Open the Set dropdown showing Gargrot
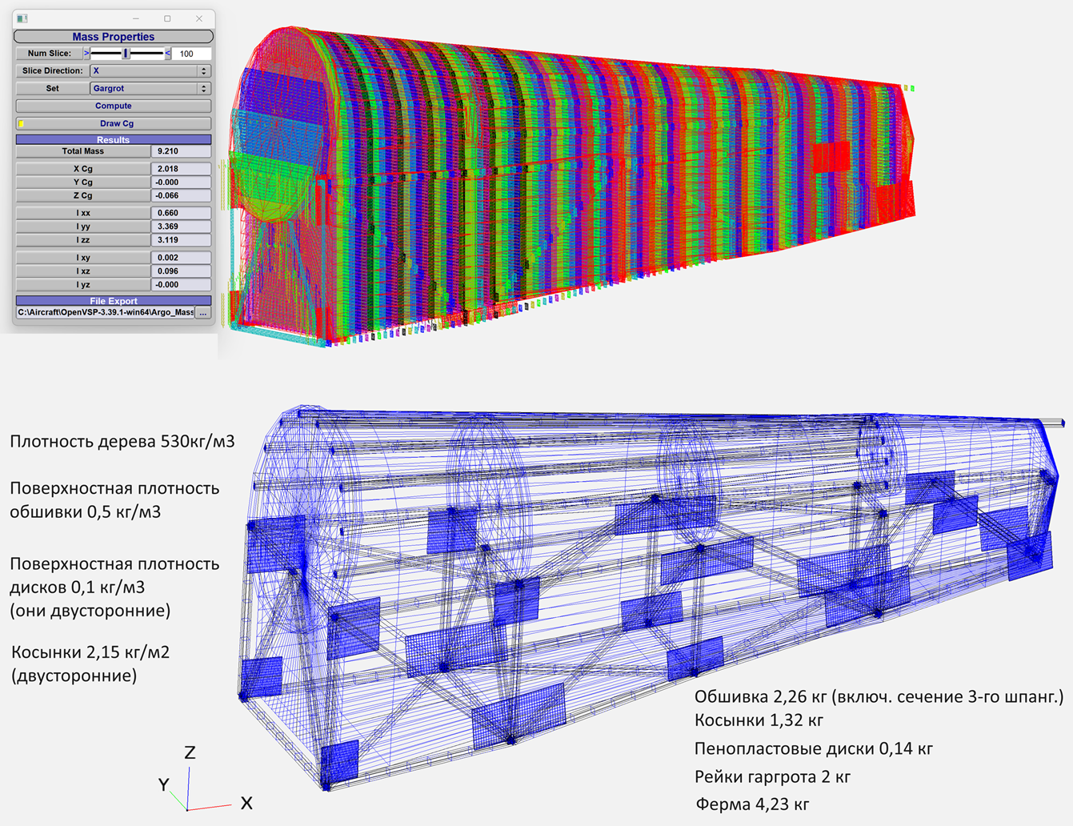This screenshot has height=826, width=1073. point(150,89)
